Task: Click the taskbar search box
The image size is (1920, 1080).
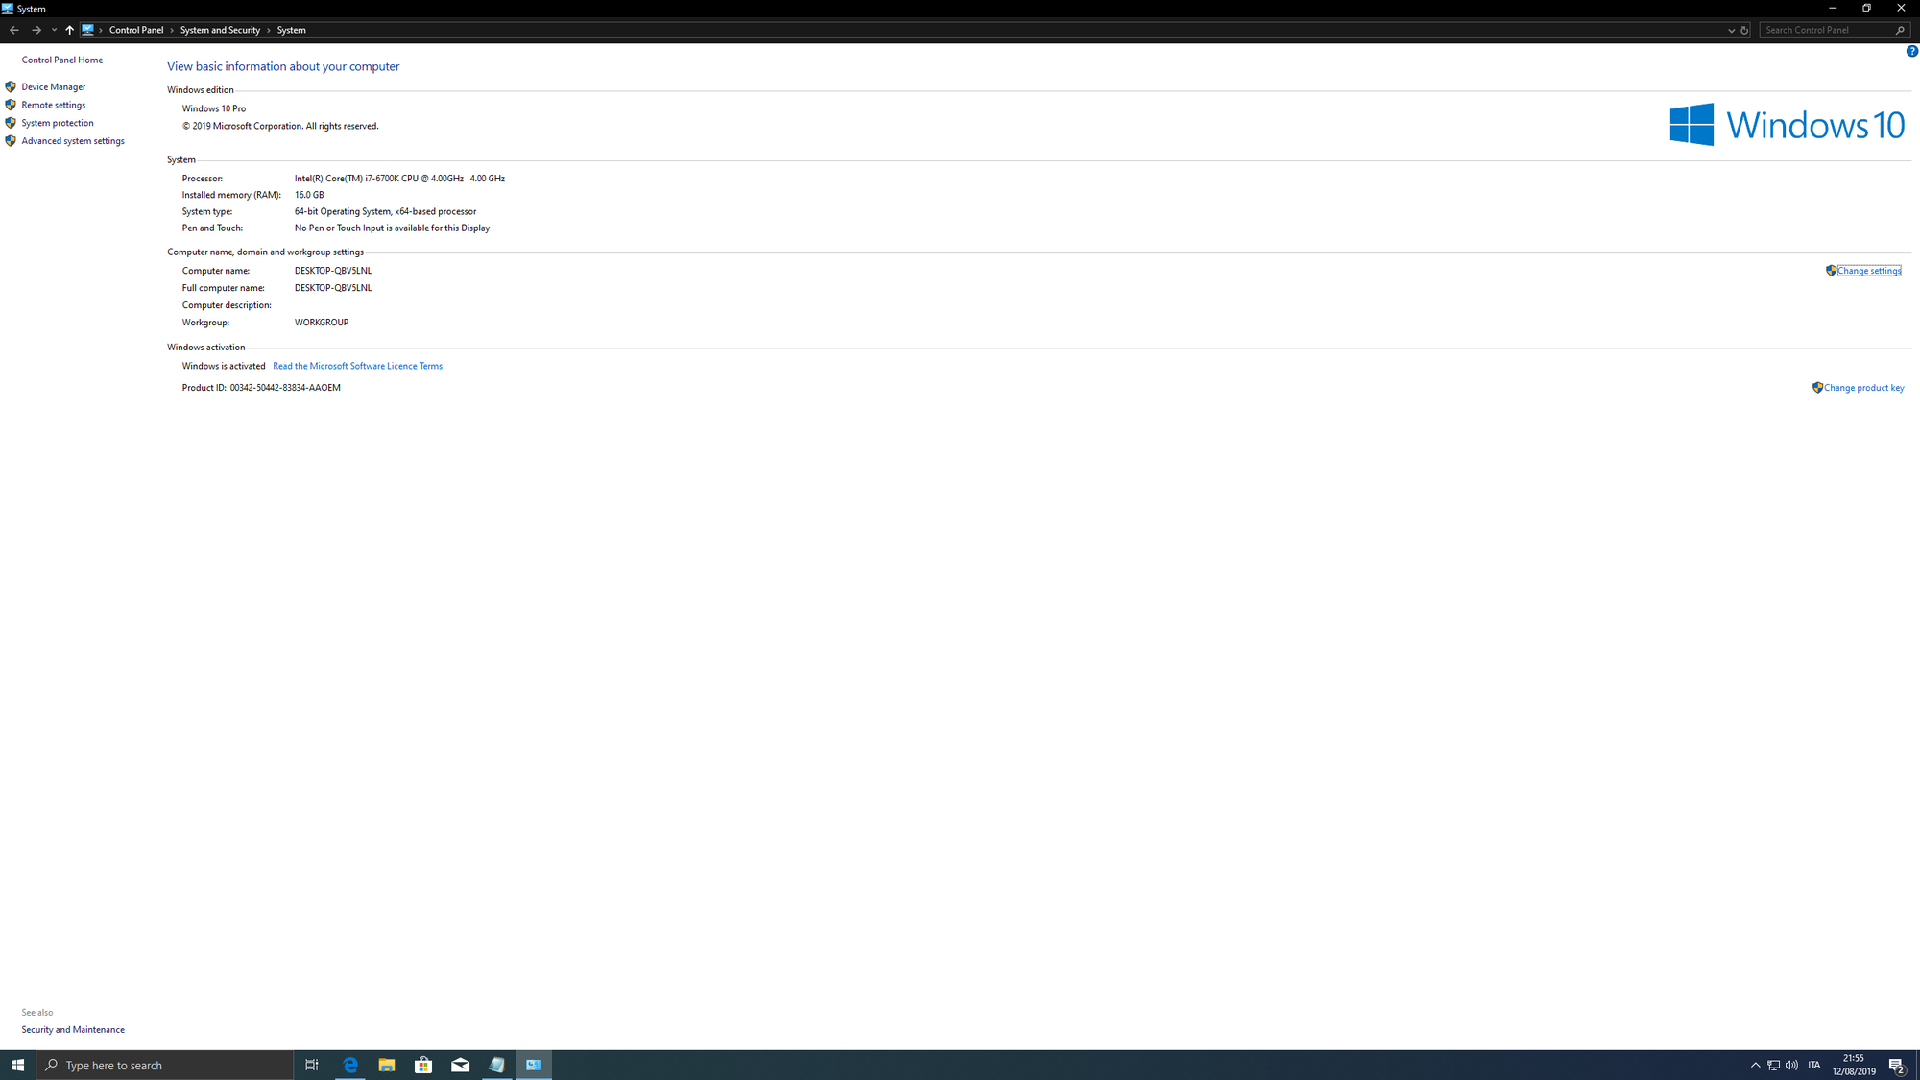Action: 165,1065
